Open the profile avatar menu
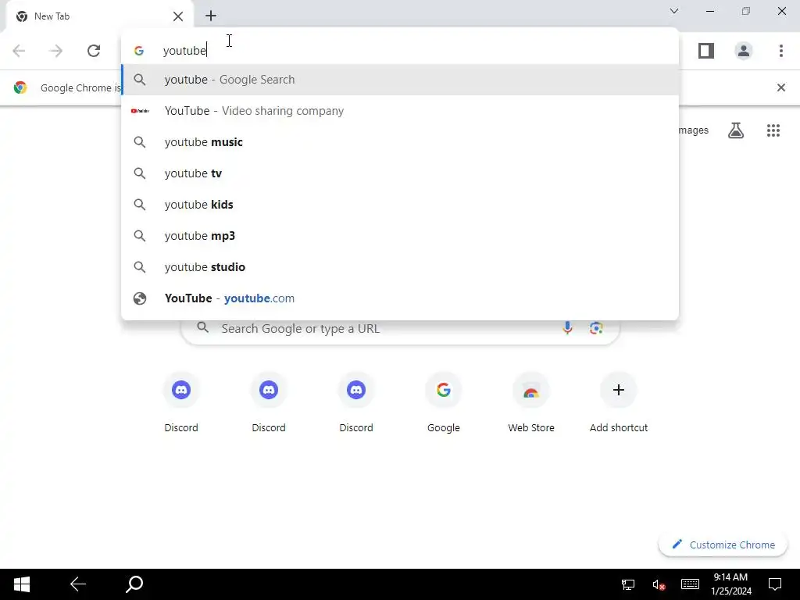The width and height of the screenshot is (800, 600). point(744,51)
